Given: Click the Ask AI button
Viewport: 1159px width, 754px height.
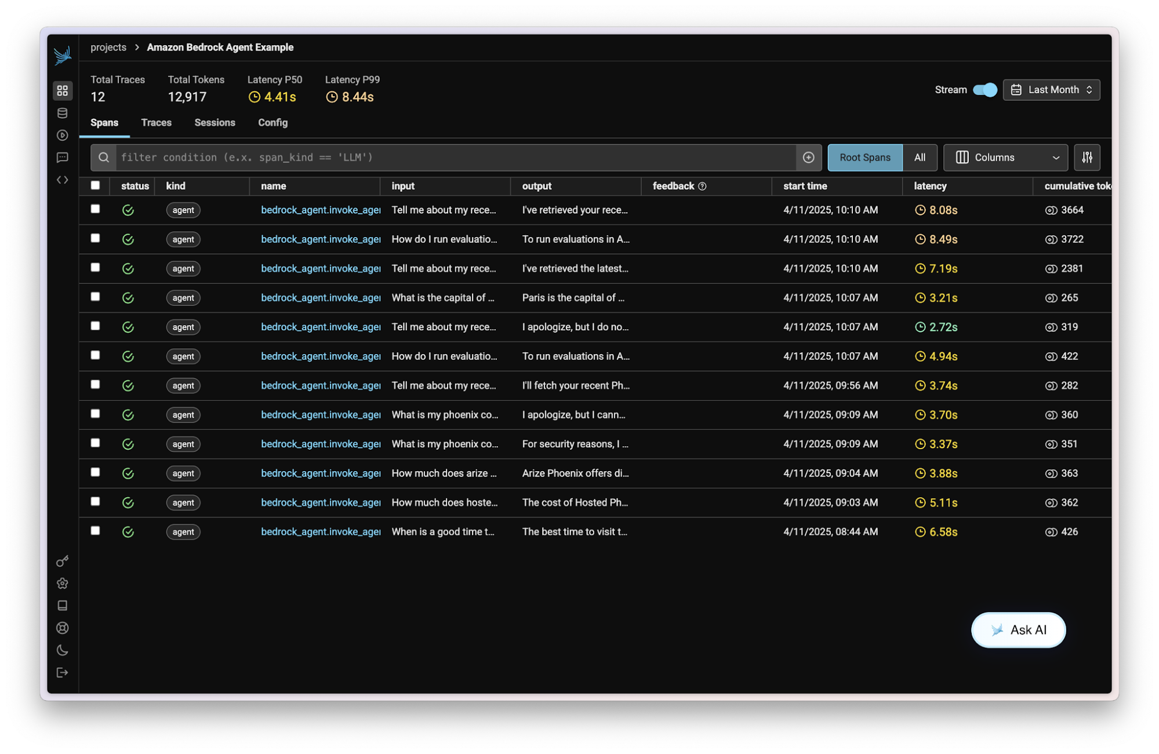Looking at the screenshot, I should tap(1018, 630).
